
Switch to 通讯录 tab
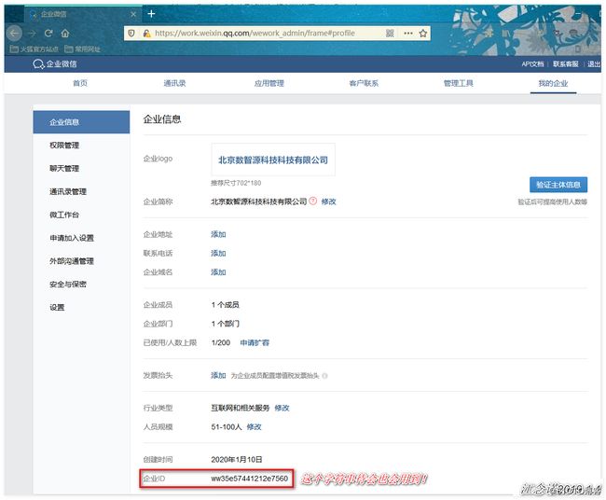174,83
